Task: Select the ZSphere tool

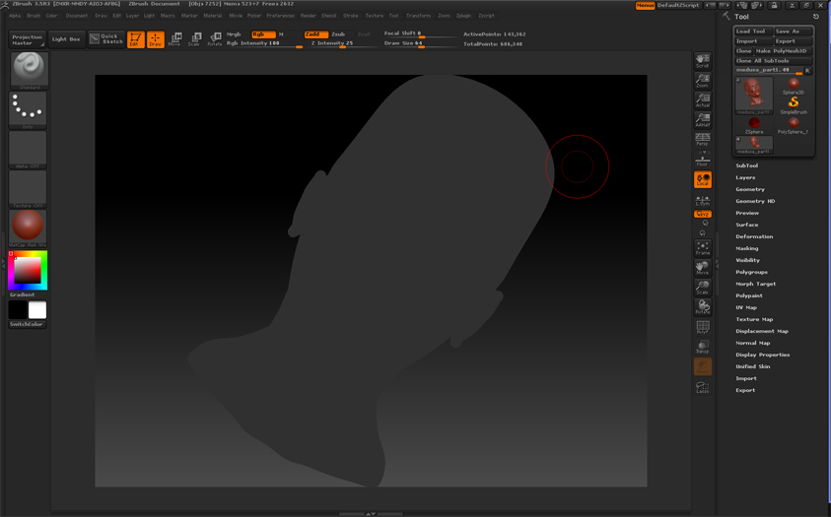Action: (x=754, y=125)
